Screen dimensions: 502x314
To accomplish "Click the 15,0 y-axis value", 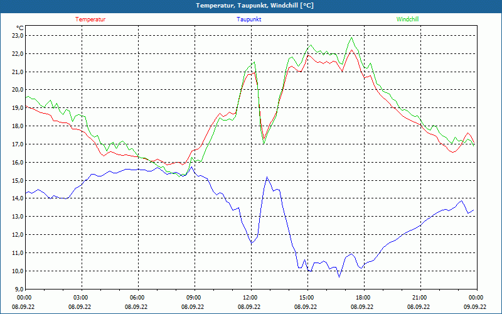I will 18,180.
